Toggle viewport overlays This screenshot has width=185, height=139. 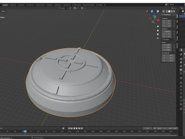(158, 11)
